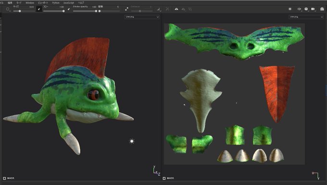Viewport: 327px width, 185px height.
Task: Click the Stroke opacity value field
Action: point(94,7)
